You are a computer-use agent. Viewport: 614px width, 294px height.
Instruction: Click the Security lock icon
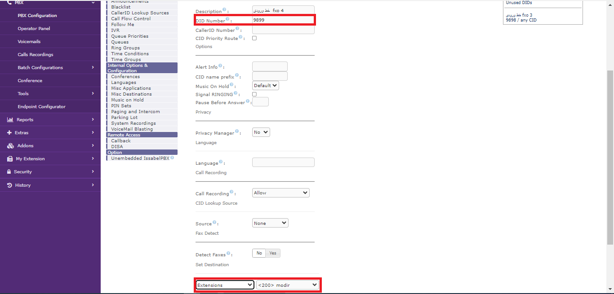coord(9,172)
